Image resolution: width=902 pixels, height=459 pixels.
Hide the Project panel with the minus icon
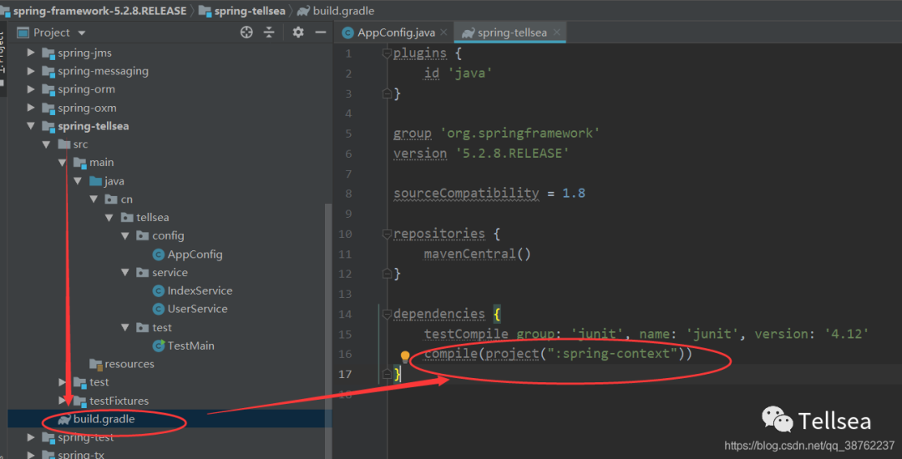click(321, 33)
